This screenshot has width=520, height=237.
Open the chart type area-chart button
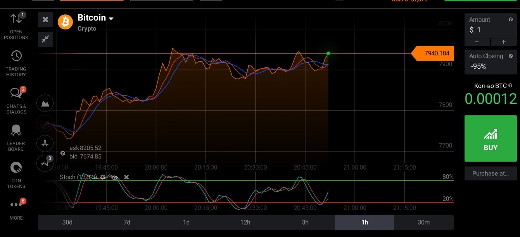45,103
